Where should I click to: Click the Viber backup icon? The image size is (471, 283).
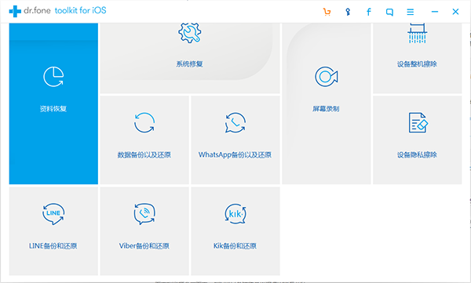pos(144,214)
